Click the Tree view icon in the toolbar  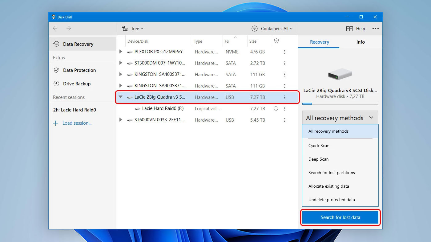point(125,29)
